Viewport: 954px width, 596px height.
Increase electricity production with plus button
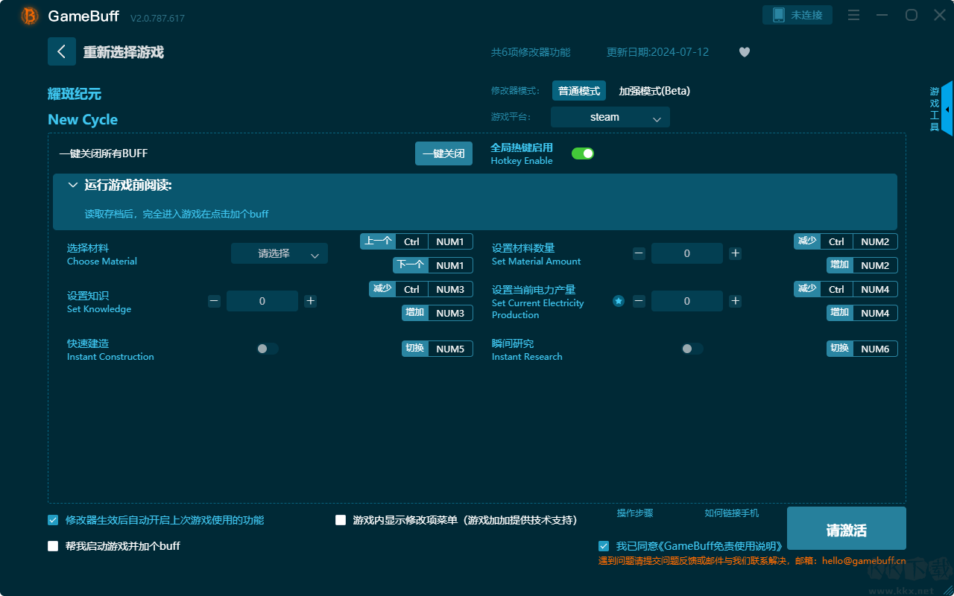tap(735, 301)
